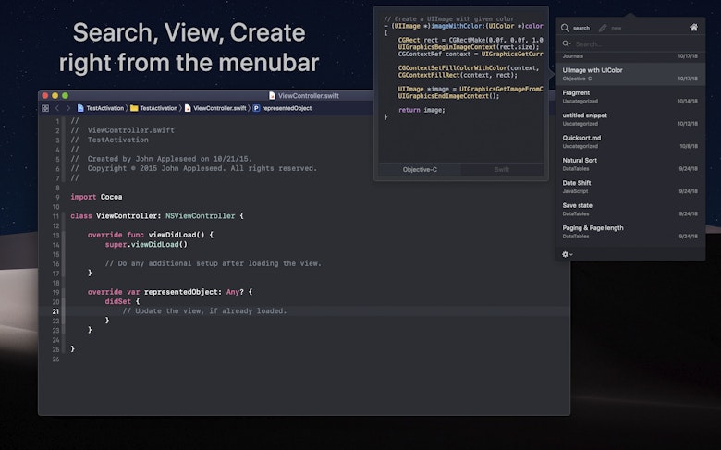Click the yellow TestActivation folder icon
This screenshot has height=450, width=721.
point(134,108)
